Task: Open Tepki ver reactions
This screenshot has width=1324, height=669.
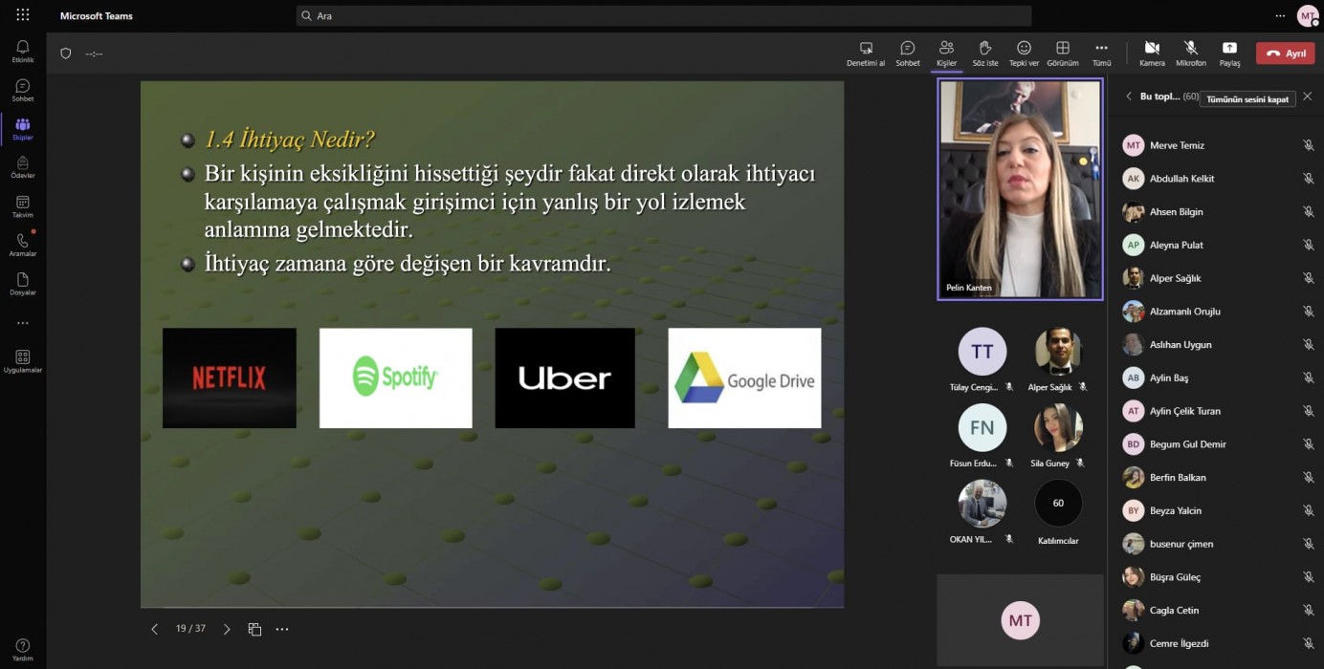Action: (1024, 54)
